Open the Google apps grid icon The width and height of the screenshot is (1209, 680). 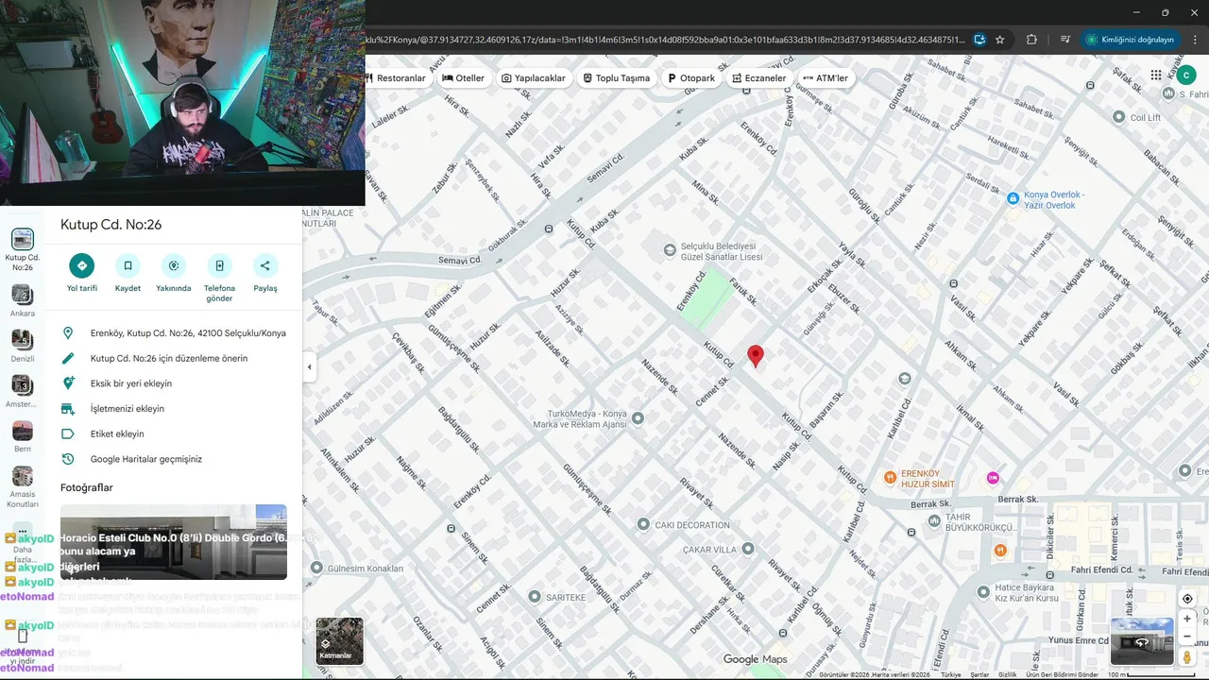[1156, 76]
